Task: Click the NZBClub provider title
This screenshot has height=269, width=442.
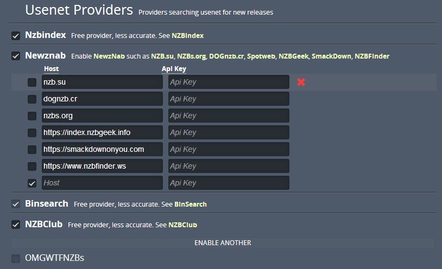Action: tap(43, 224)
